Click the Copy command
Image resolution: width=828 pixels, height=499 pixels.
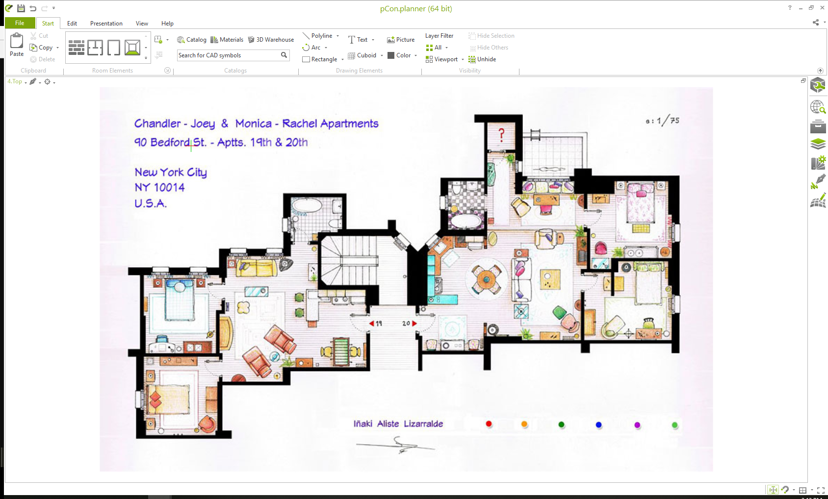point(41,48)
